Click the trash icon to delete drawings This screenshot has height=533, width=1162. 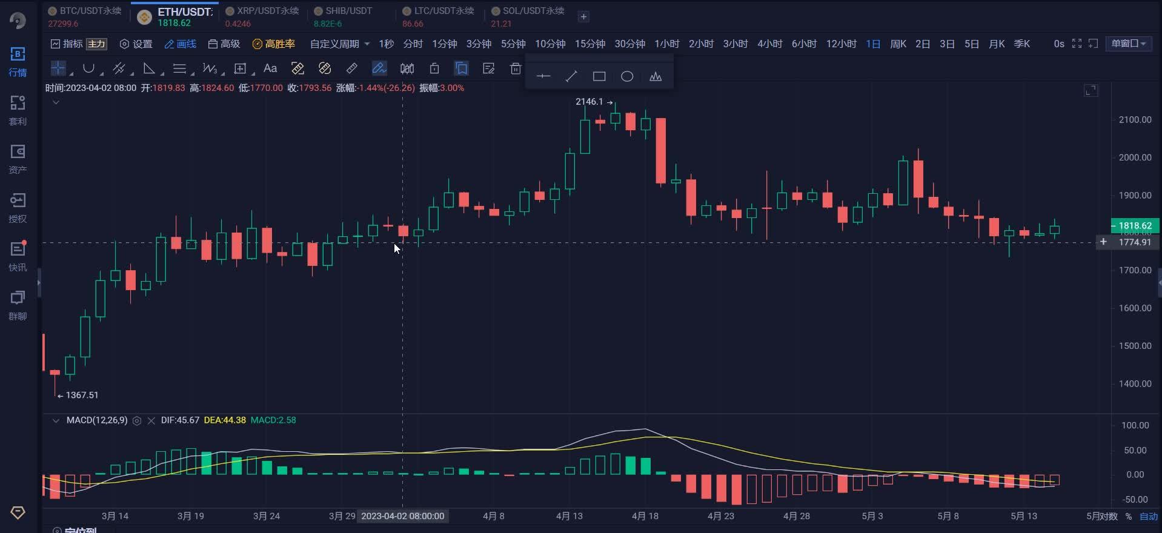pos(516,68)
